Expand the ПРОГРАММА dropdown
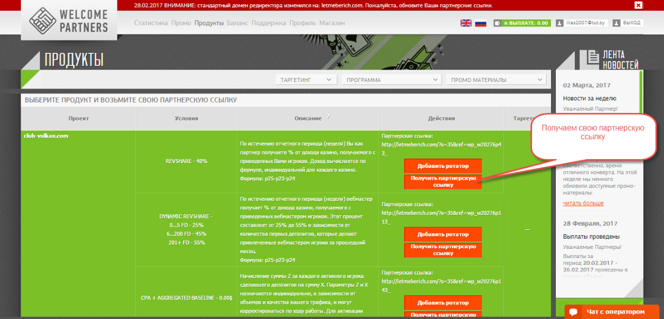This screenshot has width=664, height=319. click(x=391, y=80)
